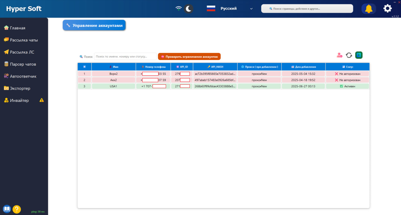Viewport: 401px width, 215px height.
Task: Click the ping 38 ms indicator
Action: click(x=38, y=212)
